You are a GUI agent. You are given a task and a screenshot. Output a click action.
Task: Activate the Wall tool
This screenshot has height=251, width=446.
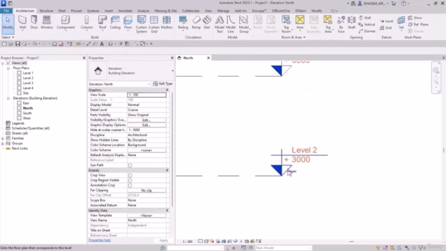click(22, 22)
